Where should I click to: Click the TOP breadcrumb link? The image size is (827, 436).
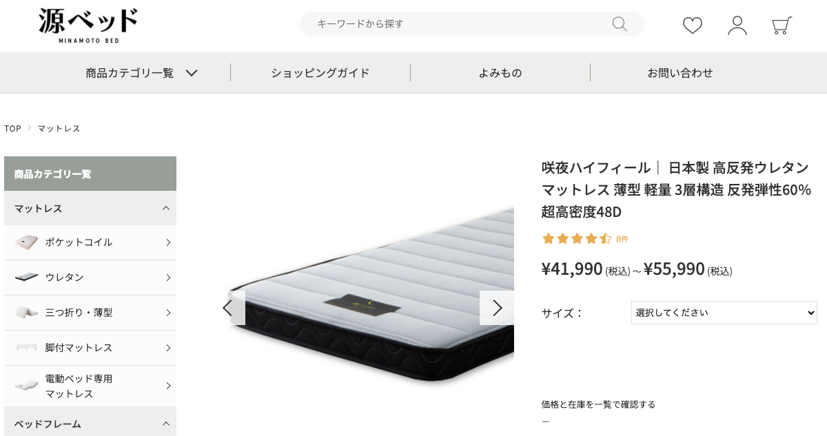pos(12,129)
